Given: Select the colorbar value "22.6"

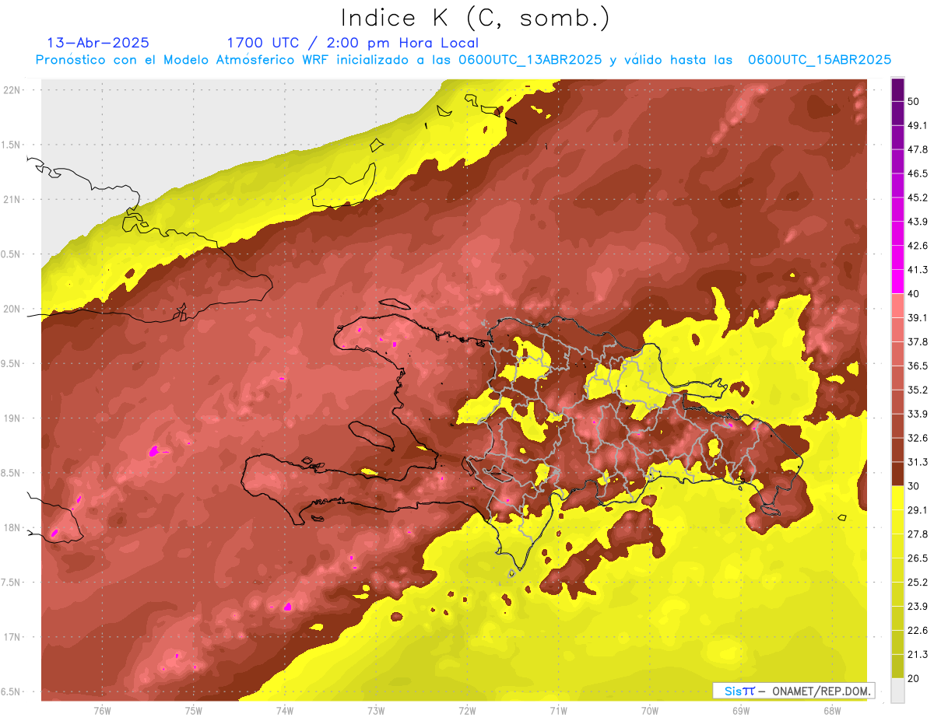Looking at the screenshot, I should pyautogui.click(x=918, y=631).
